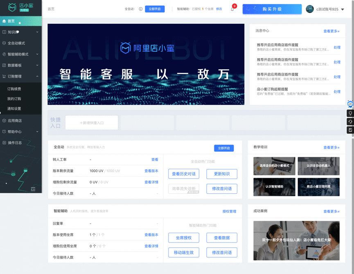Click the 更新知识 button
The width and height of the screenshot is (354, 274).
[222, 174]
